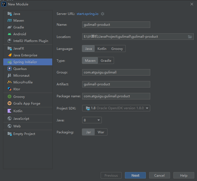Image resolution: width=197 pixels, height=181 pixels.
Task: Browse for location with folder icon
Action: tap(190, 37)
